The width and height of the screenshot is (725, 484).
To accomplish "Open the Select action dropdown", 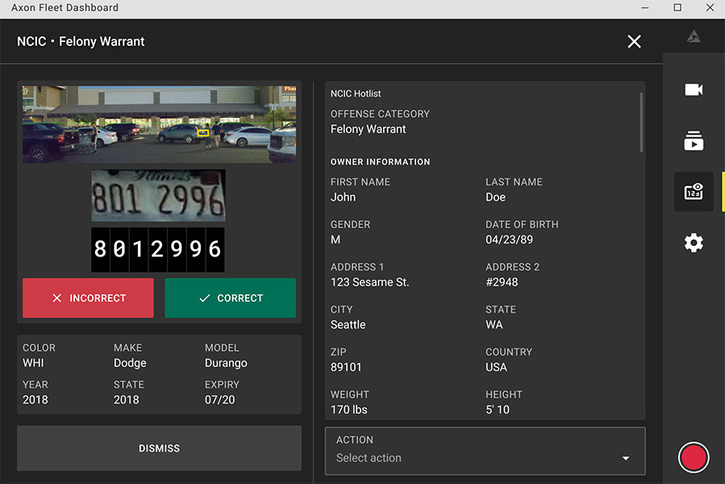I will (x=485, y=451).
